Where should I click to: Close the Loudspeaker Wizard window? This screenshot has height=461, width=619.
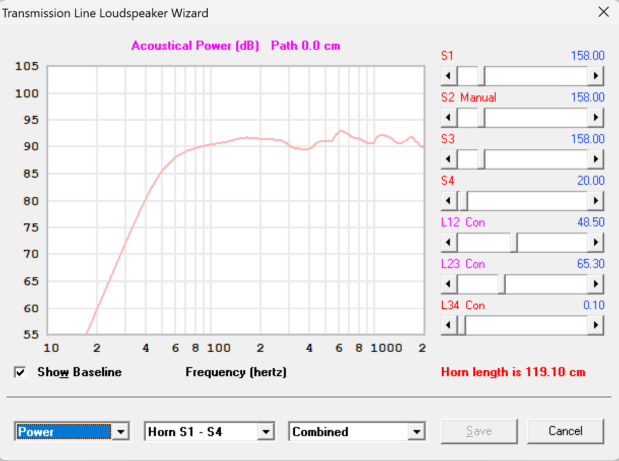[604, 12]
